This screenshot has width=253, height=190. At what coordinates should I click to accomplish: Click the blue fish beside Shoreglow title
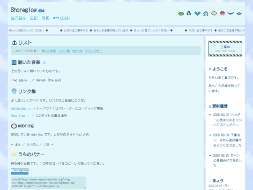41,11
